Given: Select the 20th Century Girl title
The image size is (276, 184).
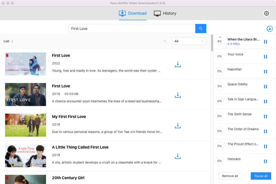Looking at the screenshot, I should click(x=68, y=178).
